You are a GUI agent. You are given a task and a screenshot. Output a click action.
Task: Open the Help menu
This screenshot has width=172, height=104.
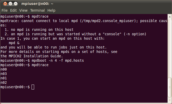[51, 10]
